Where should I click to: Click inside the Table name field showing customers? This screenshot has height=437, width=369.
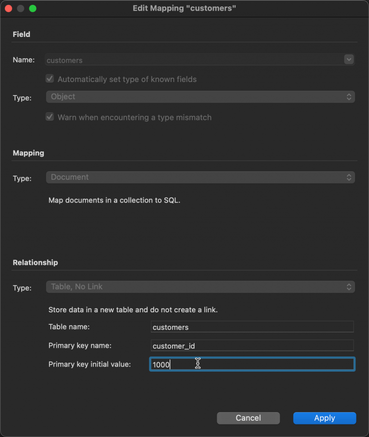click(252, 326)
